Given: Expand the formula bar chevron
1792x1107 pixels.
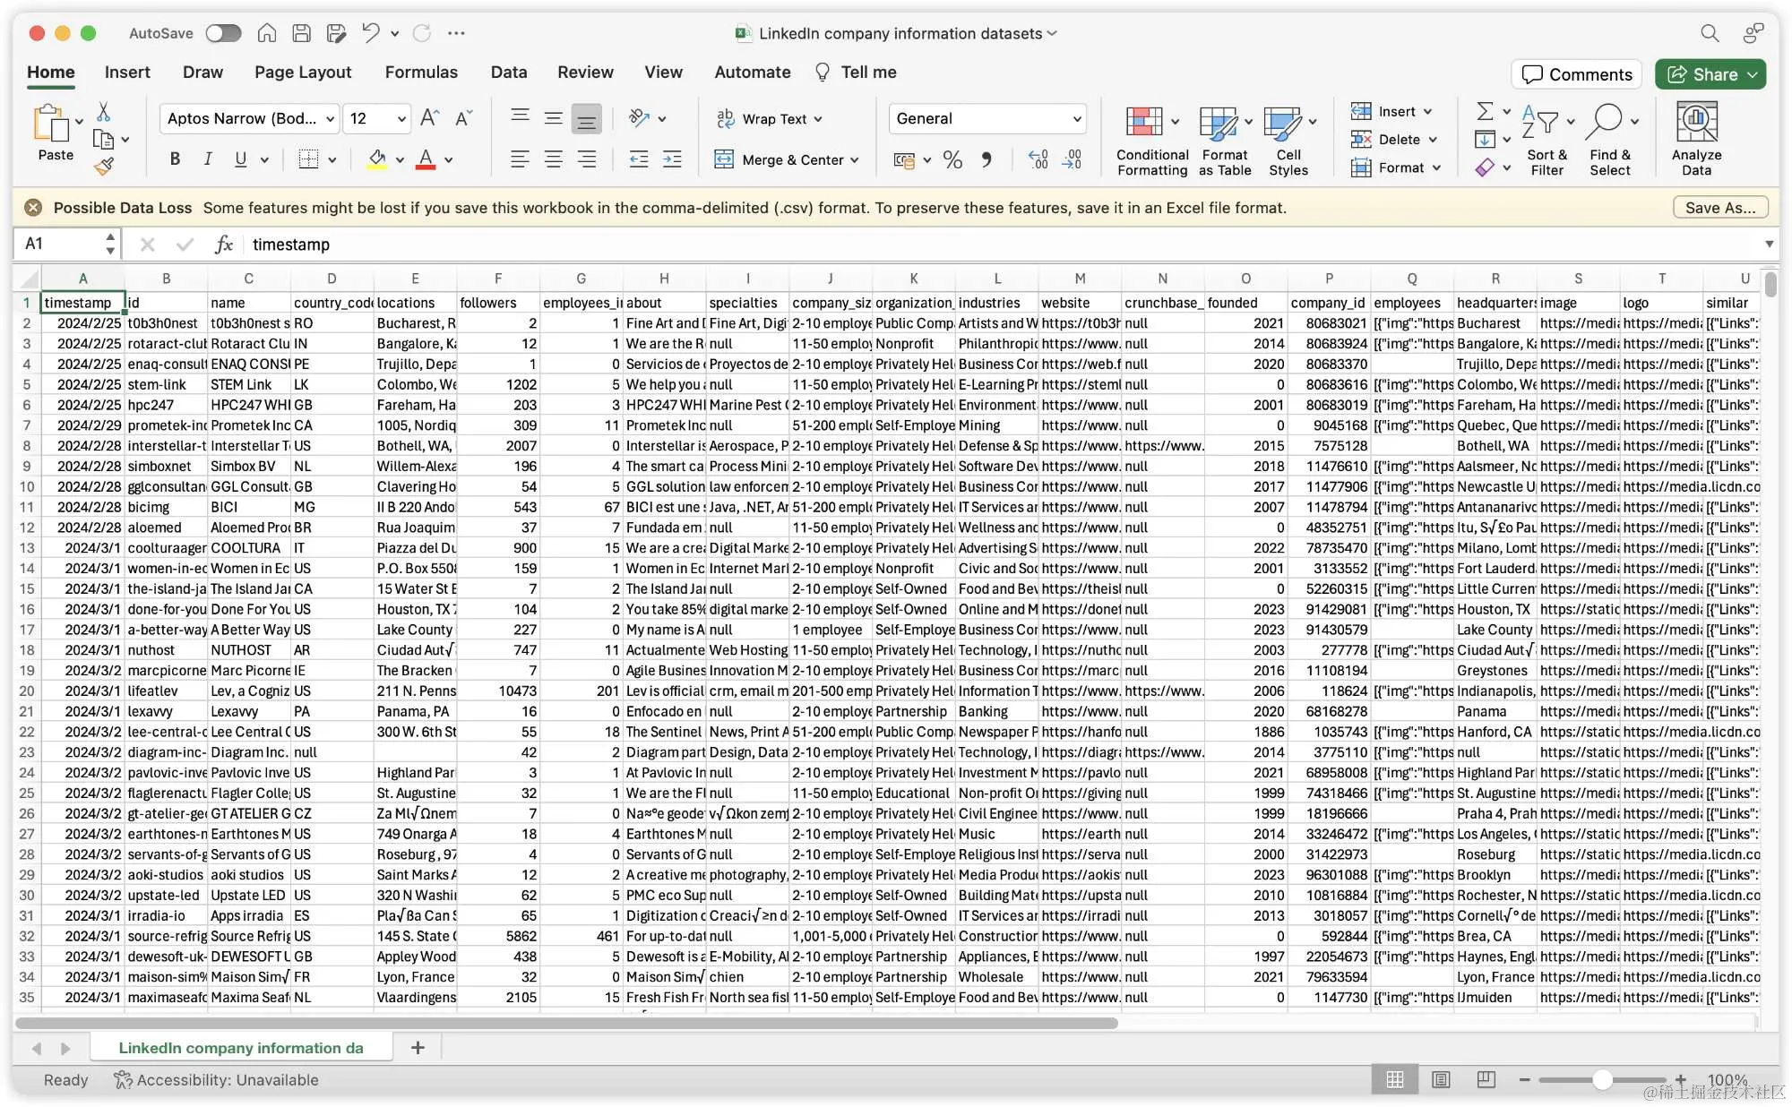Looking at the screenshot, I should point(1769,244).
